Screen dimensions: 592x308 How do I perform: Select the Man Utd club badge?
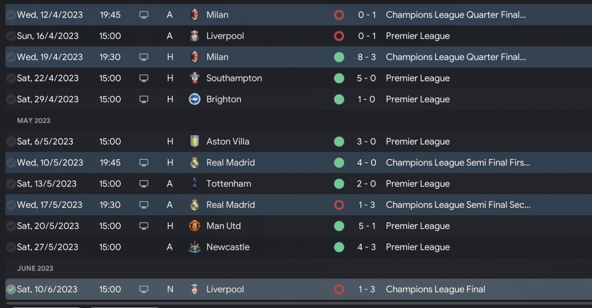point(195,226)
